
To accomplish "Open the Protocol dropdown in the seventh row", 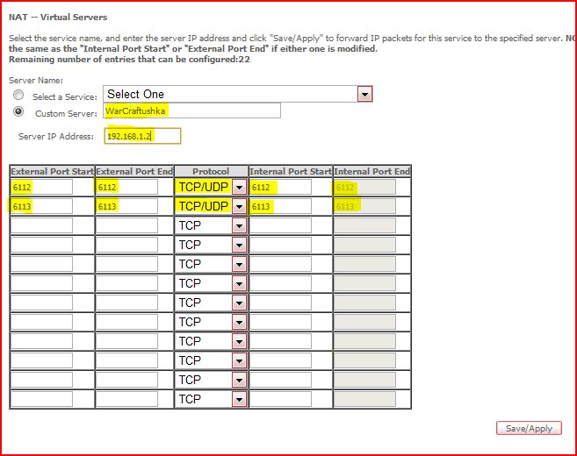I will [x=211, y=303].
